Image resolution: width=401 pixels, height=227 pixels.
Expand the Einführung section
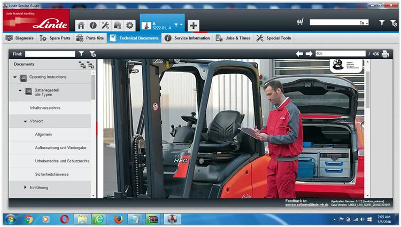click(25, 187)
